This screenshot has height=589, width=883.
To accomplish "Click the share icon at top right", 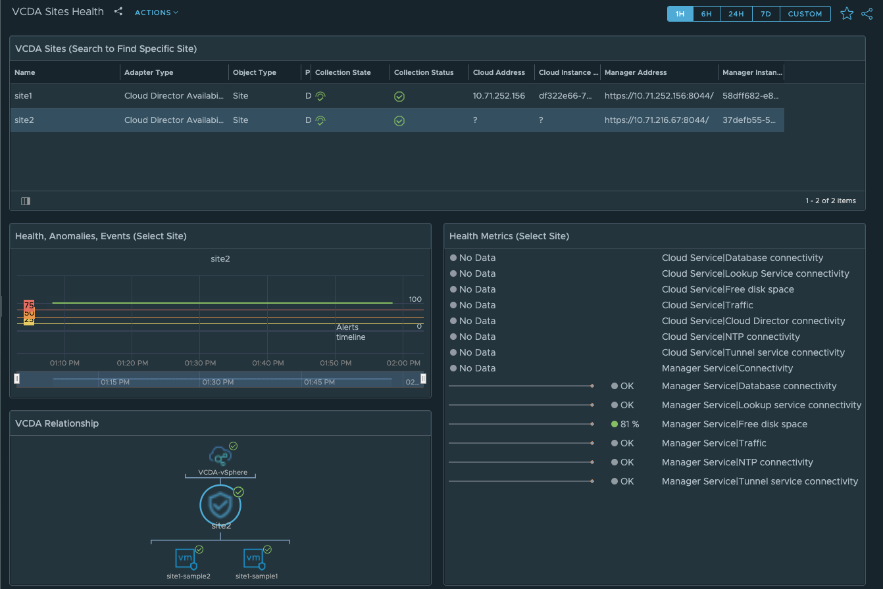I will click(x=867, y=14).
